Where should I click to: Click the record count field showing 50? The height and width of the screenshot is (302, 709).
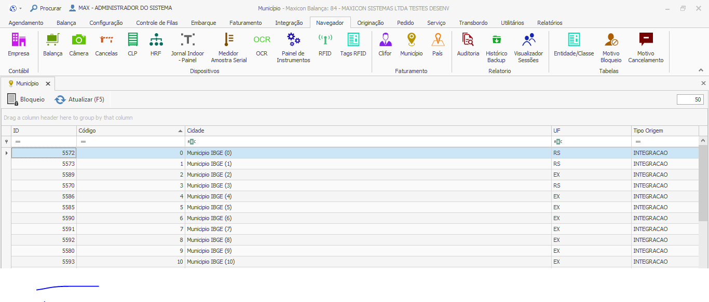(x=690, y=99)
